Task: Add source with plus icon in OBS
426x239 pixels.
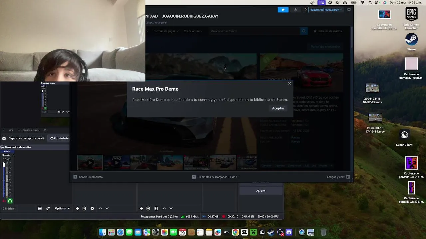Action: [141, 208]
